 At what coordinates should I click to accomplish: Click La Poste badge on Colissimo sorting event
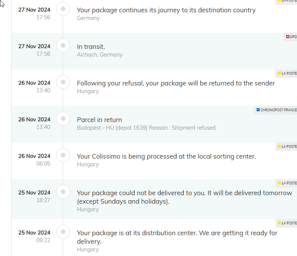[286, 146]
